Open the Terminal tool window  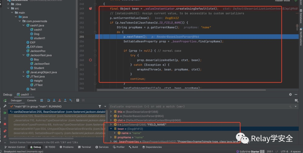[85, 147]
